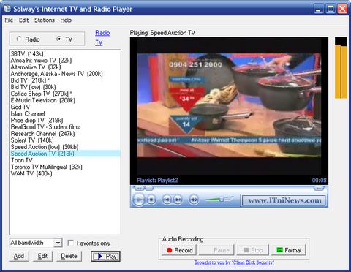Skip to previous track in player
The width and height of the screenshot is (351, 272).
(x=167, y=200)
